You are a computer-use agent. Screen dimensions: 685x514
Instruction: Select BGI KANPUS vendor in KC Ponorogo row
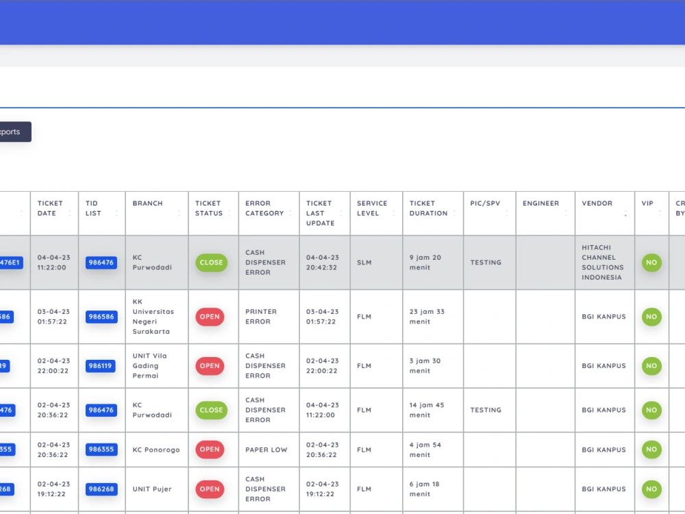click(x=603, y=450)
